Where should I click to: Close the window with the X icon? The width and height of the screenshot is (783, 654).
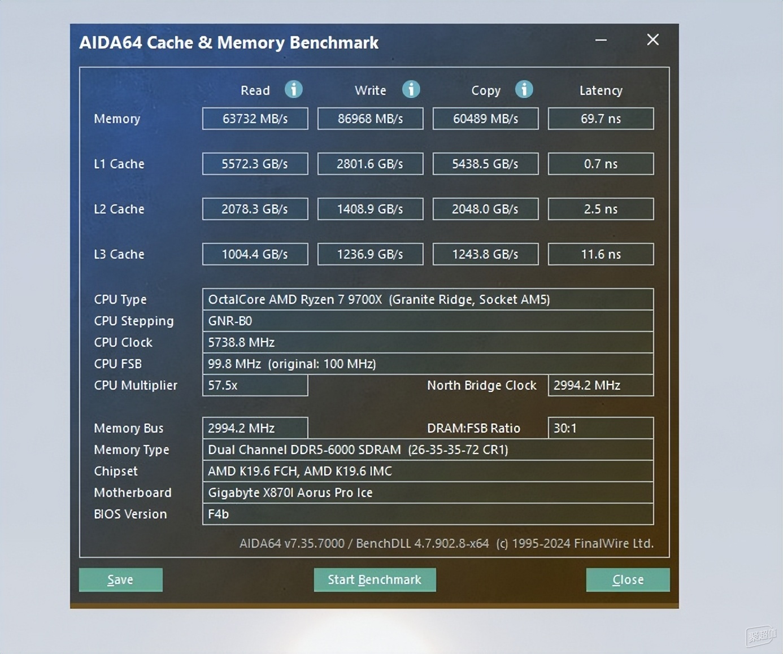click(x=653, y=40)
